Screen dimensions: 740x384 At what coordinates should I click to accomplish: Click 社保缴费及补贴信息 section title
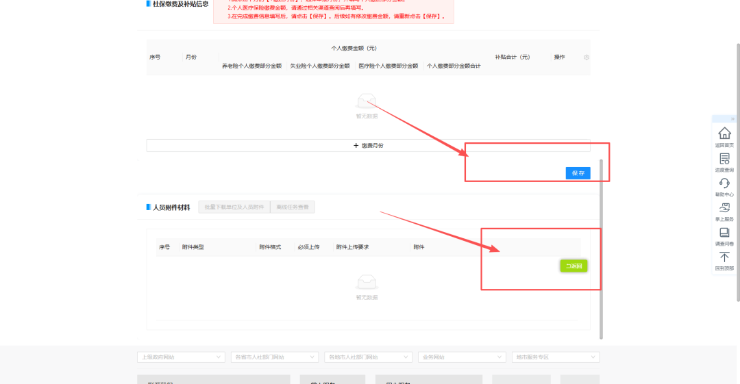pos(180,4)
